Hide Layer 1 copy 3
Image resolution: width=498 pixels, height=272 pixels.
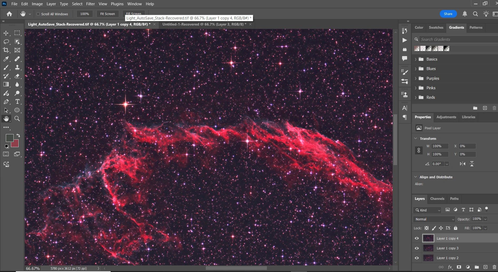click(417, 248)
